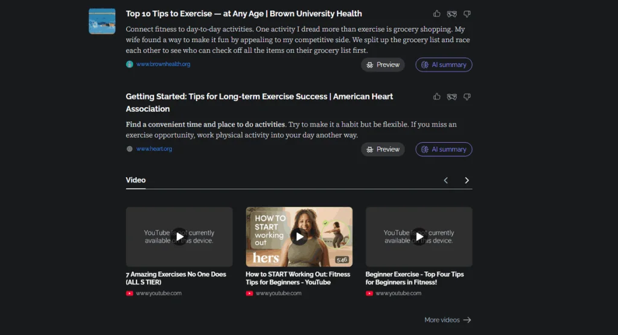Screen dimensions: 618x335
Task: Open www.youtube.com source under Beginner Exercise
Action: pos(398,293)
